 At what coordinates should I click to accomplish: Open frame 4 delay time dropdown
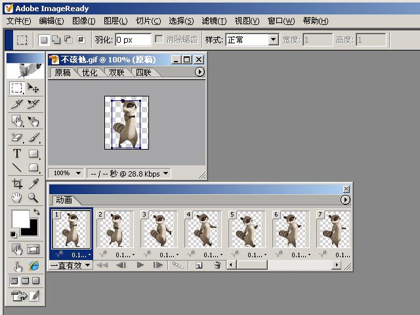[213, 255]
